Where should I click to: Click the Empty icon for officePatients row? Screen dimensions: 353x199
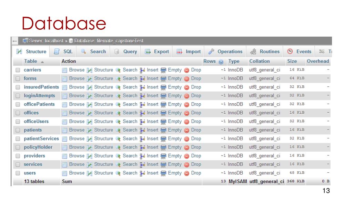pos(163,104)
